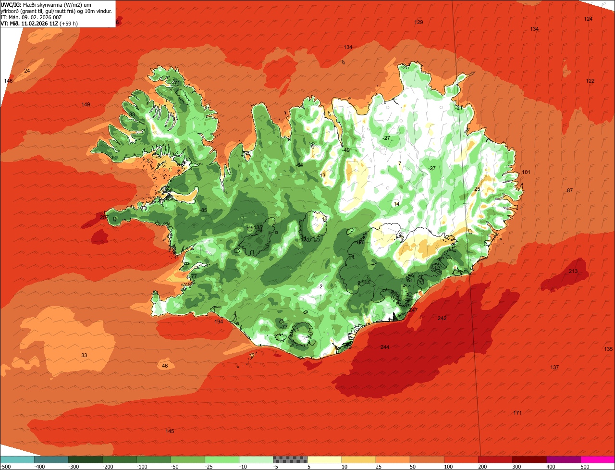The height and width of the screenshot is (470, 615).
Task: Click the map value '171'
Action: coord(517,413)
